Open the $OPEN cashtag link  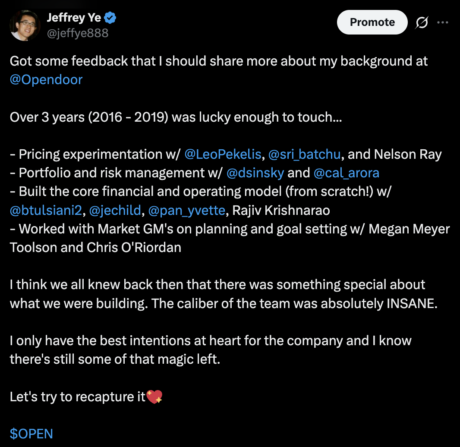(x=32, y=434)
